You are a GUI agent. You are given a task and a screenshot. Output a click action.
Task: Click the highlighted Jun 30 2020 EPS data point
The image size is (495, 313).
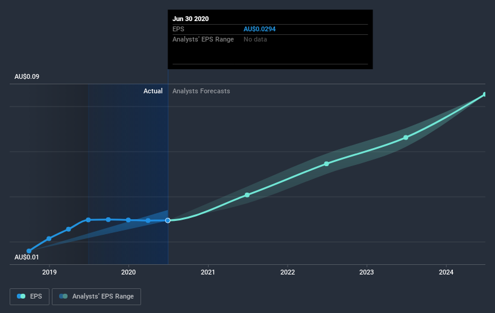(x=168, y=220)
